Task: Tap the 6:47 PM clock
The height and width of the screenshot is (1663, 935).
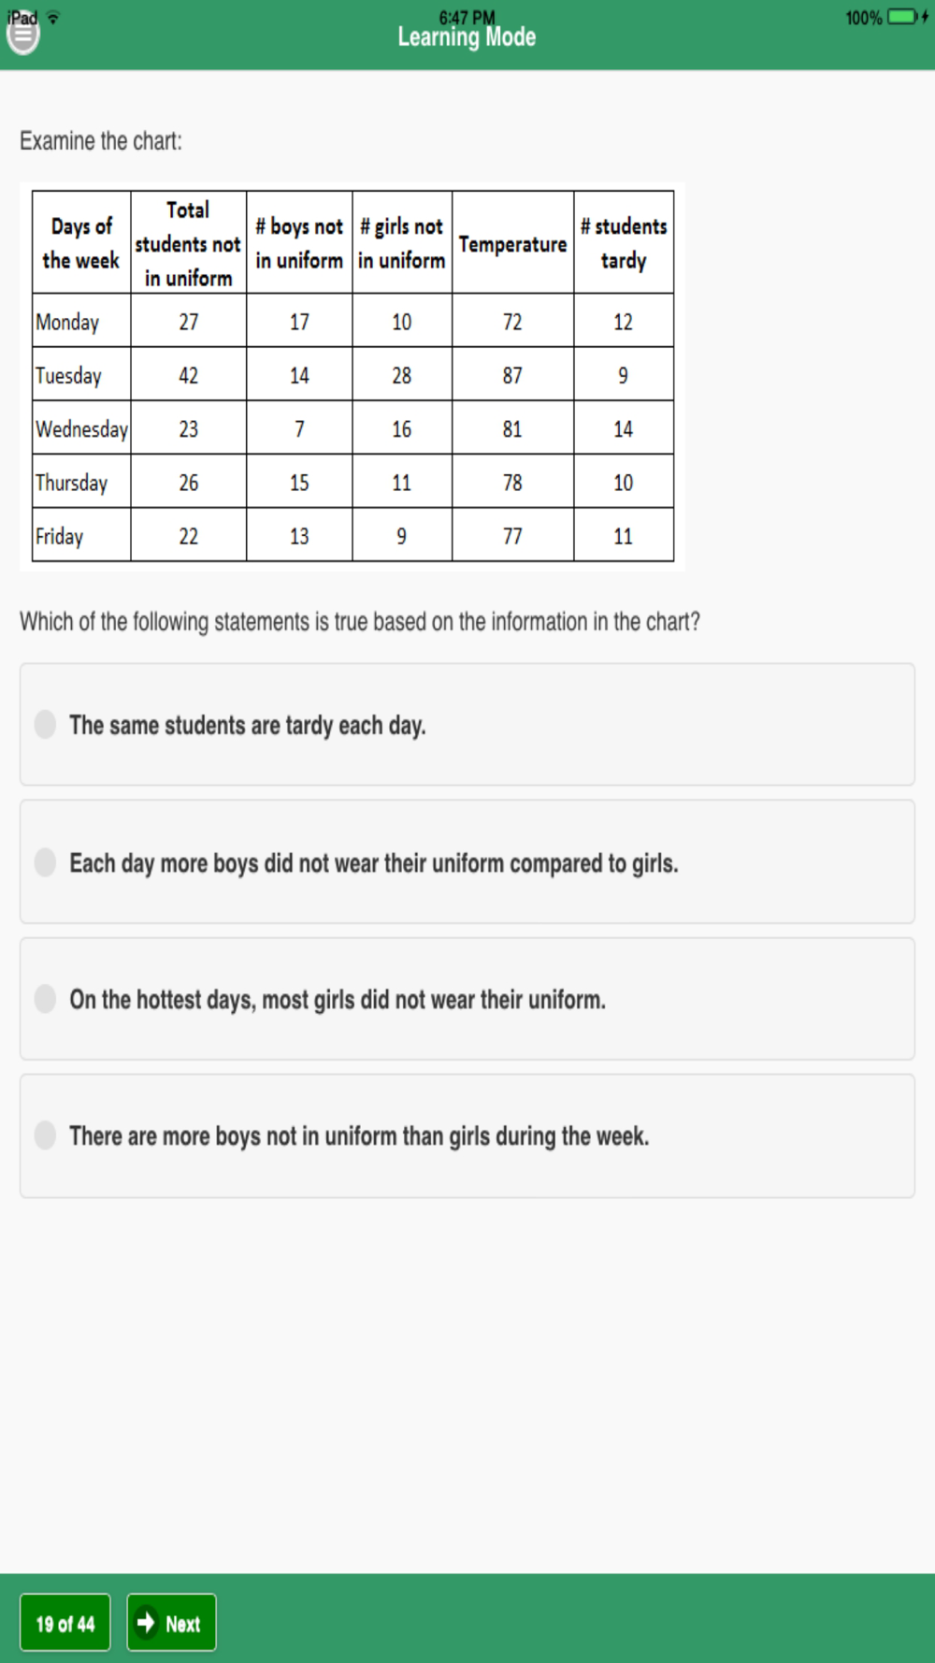Action: 467,17
